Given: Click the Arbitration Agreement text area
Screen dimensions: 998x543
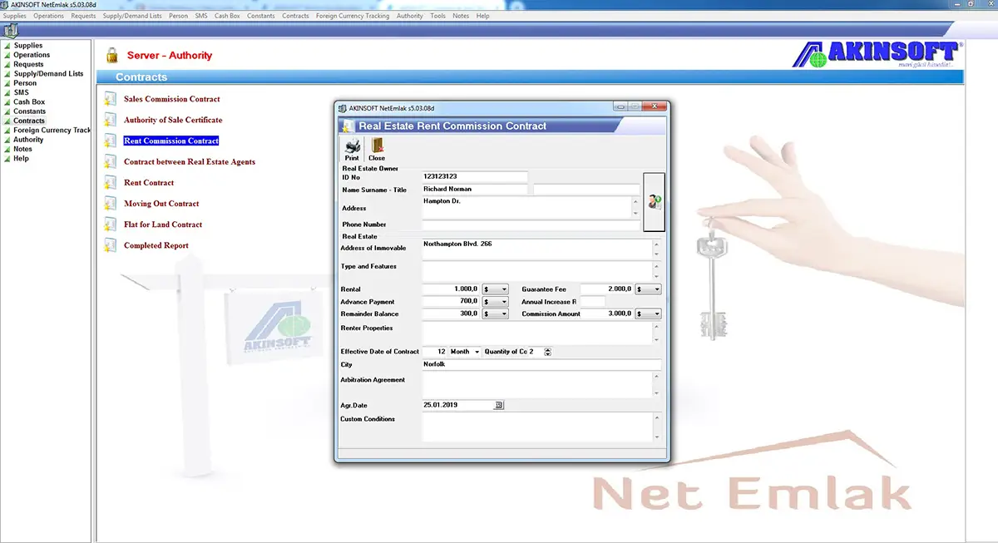Looking at the screenshot, I should (x=536, y=384).
